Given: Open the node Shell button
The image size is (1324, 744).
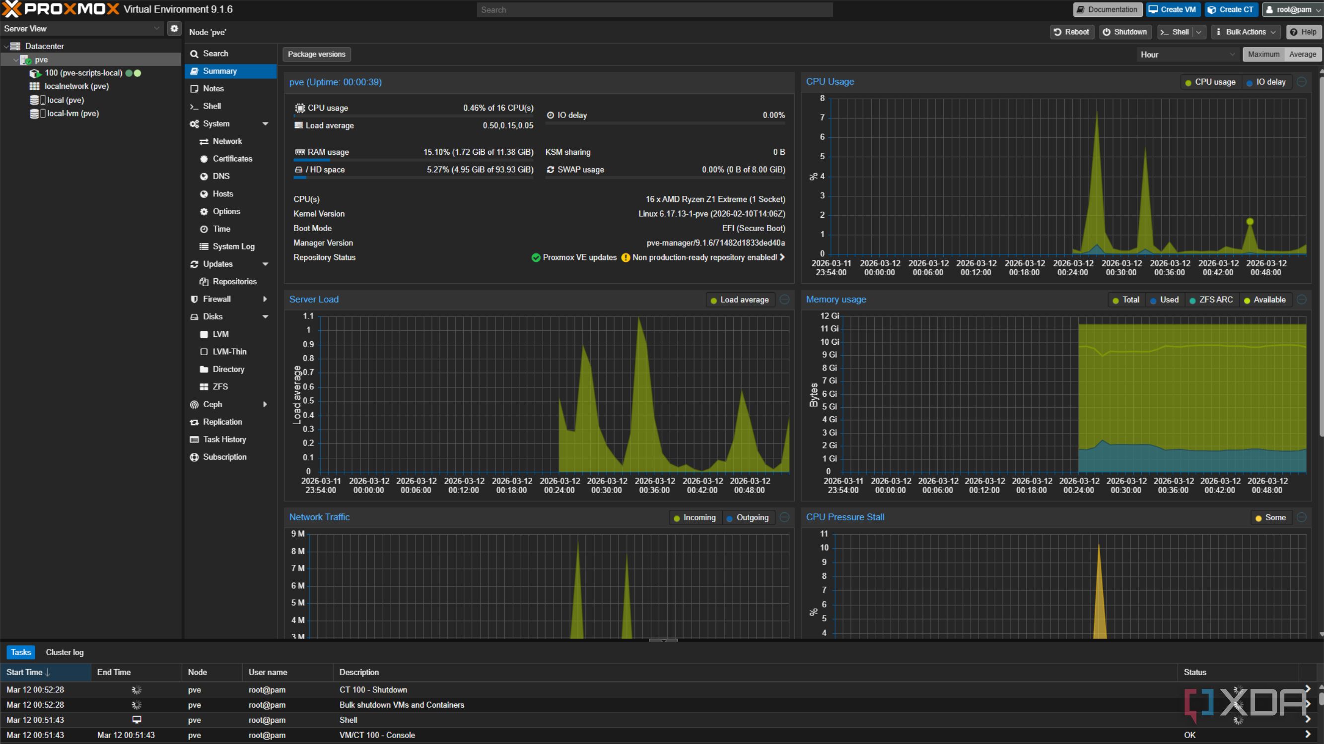Looking at the screenshot, I should point(1175,32).
